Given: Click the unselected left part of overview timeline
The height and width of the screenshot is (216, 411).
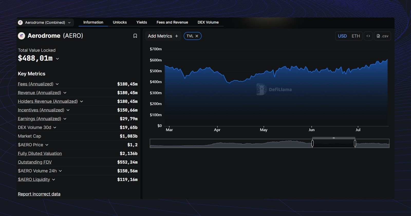Looking at the screenshot, I should pyautogui.click(x=231, y=143).
